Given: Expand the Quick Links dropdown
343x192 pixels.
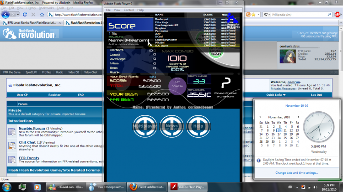Looking at the screenshot, I should pyautogui.click(x=276, y=95).
